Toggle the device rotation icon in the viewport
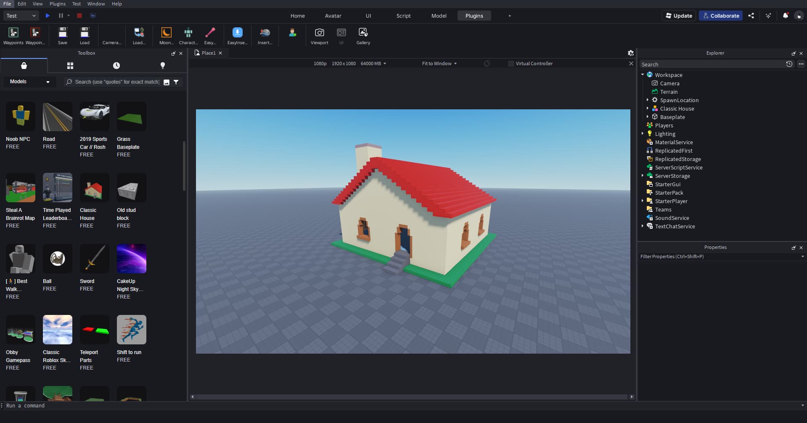 coord(487,63)
